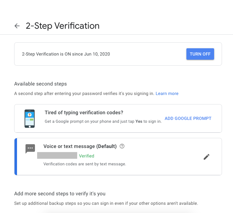Click 'Set up additional backup steps' description text
233x213 pixels.
(106, 203)
